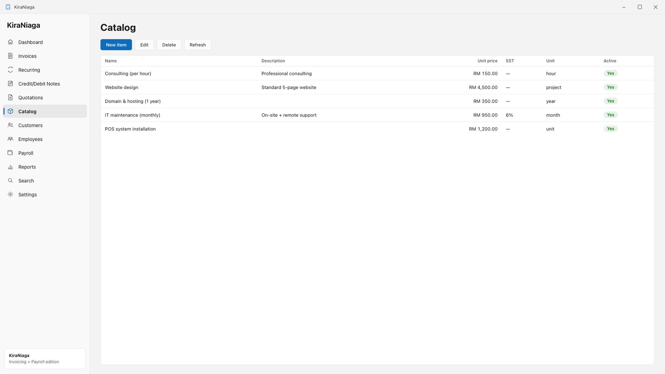Click the project unit cell
Viewport: 665px width, 374px height.
[554, 87]
